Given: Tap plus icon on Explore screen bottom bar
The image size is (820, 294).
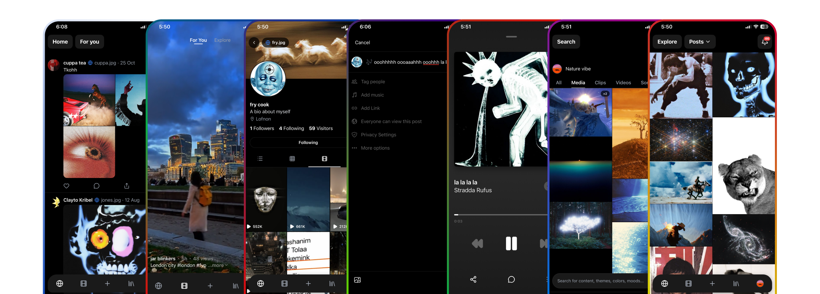Looking at the screenshot, I should tap(712, 284).
